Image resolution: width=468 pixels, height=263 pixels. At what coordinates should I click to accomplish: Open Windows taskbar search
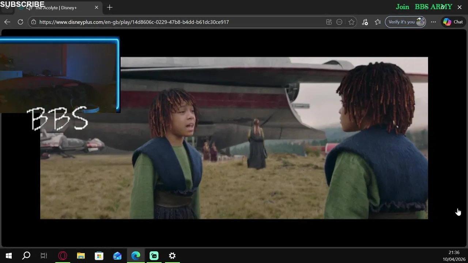(26, 256)
